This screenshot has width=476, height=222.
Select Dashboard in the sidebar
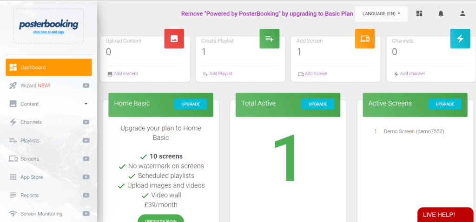click(x=48, y=67)
